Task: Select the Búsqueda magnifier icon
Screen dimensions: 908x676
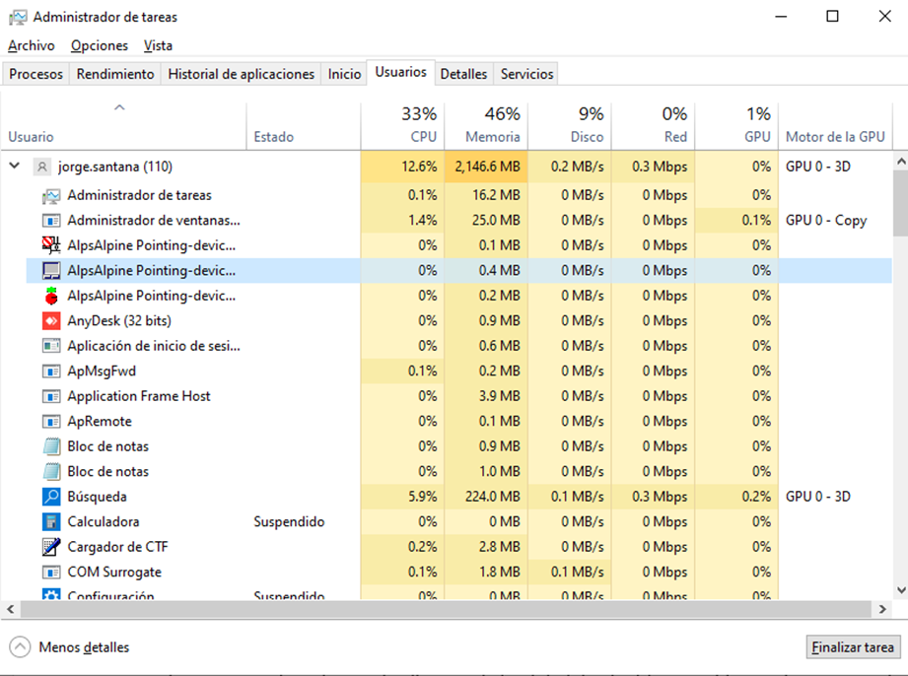Action: point(51,497)
